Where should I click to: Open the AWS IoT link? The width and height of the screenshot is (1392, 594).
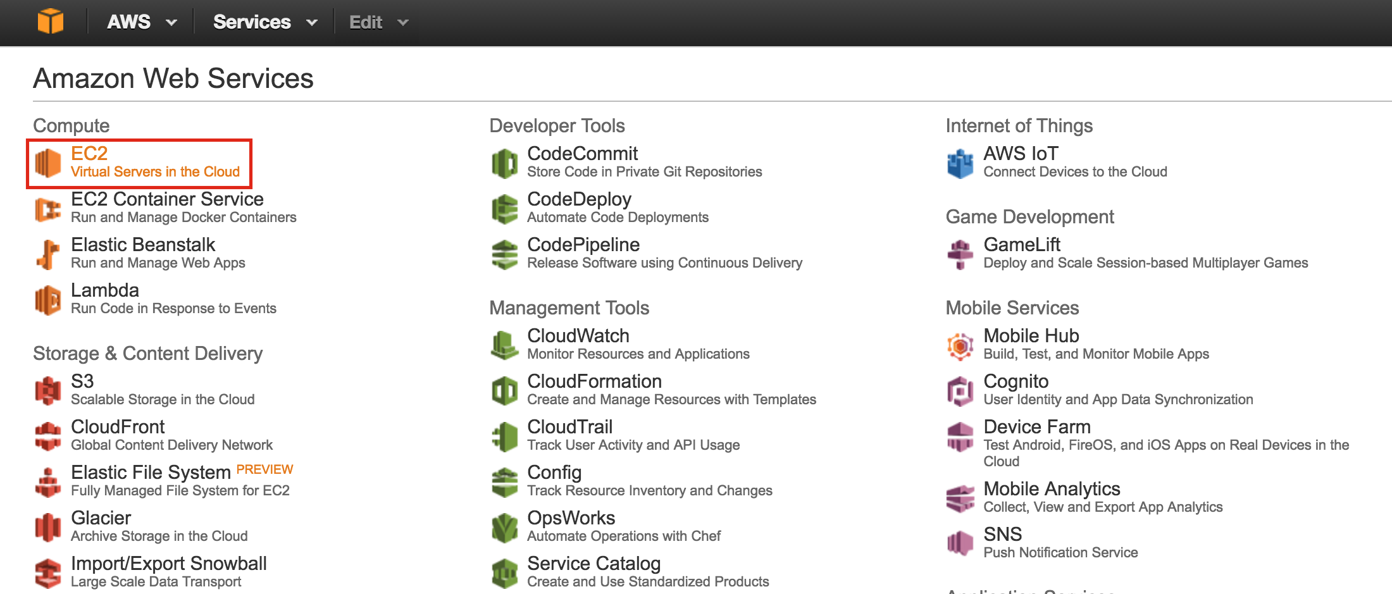coord(1021,153)
